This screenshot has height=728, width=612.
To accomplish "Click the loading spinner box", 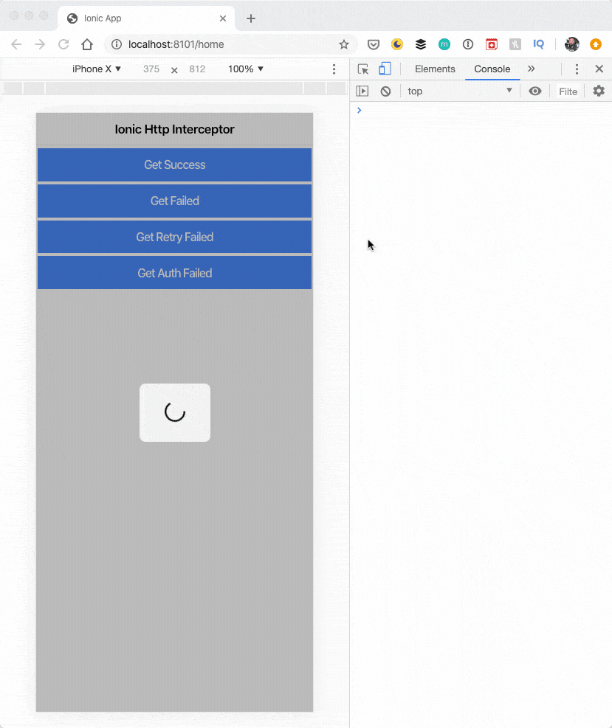I will (x=175, y=413).
